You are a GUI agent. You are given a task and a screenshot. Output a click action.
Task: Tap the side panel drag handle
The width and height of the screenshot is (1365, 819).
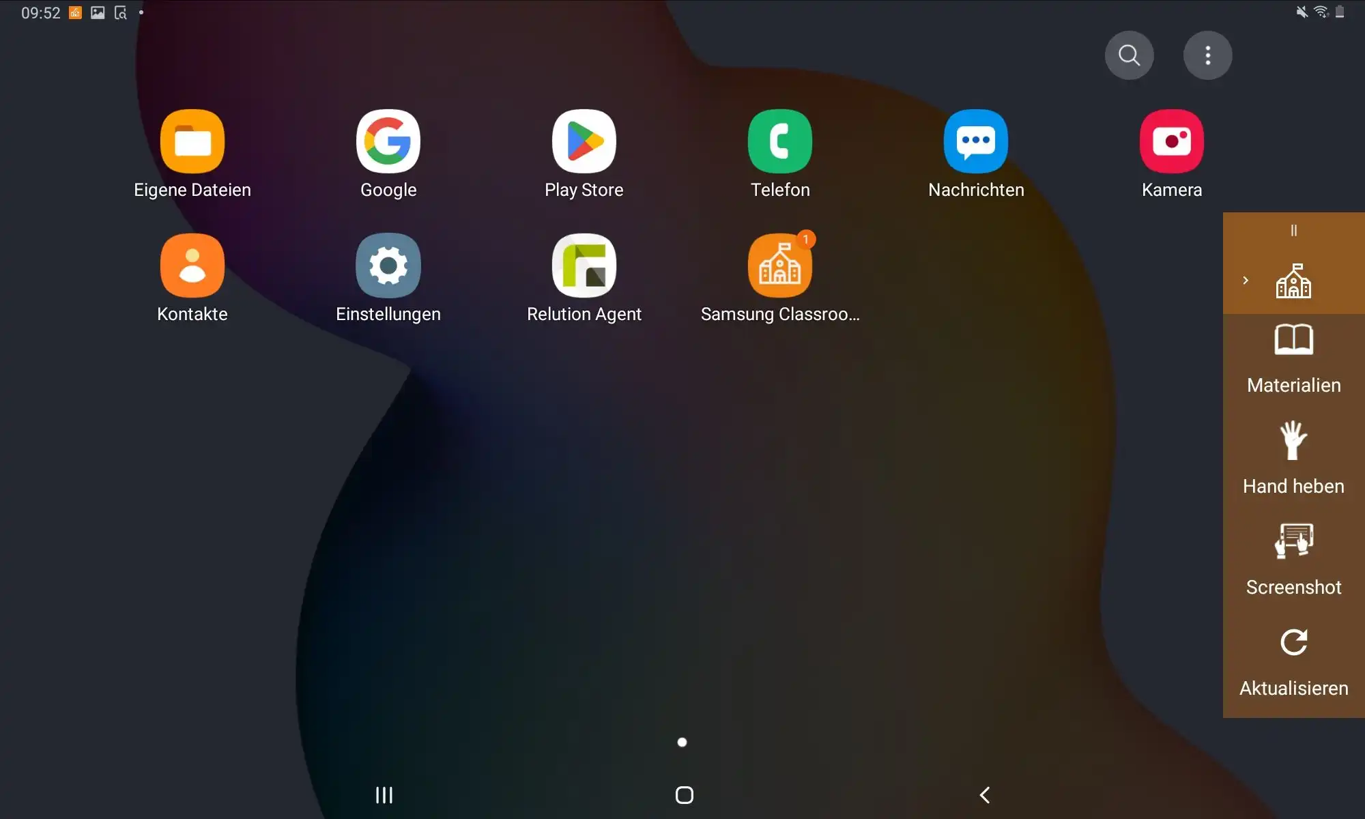1293,231
